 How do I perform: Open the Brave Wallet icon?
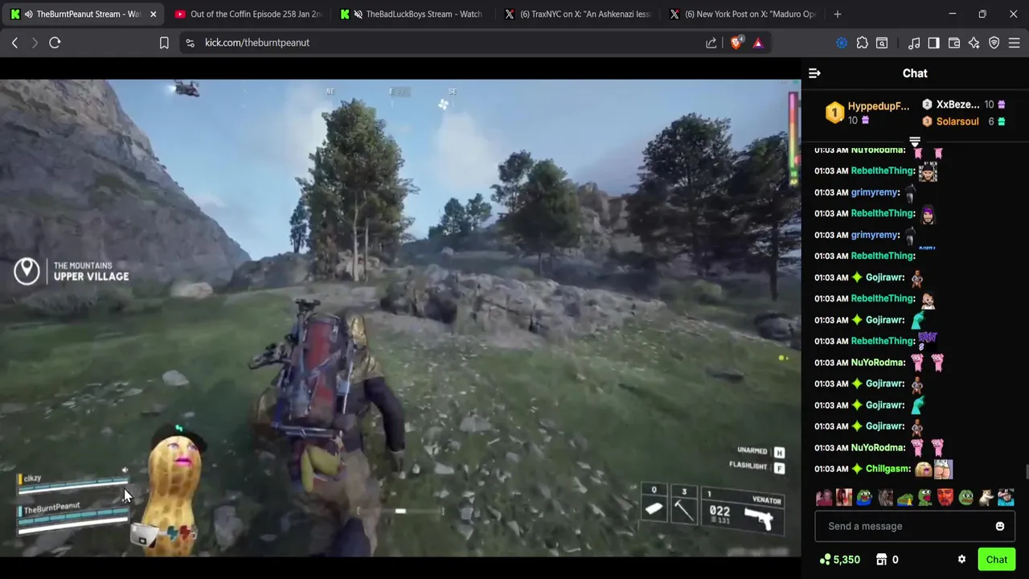tap(954, 43)
